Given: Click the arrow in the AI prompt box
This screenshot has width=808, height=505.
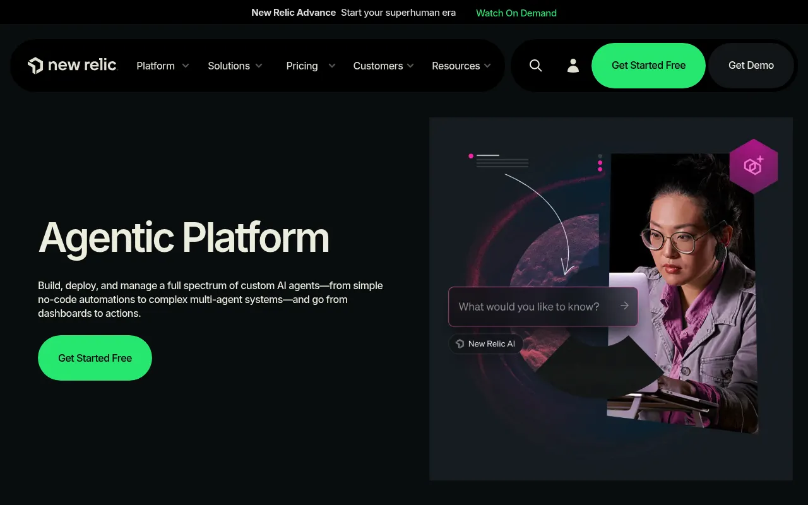Looking at the screenshot, I should 624,306.
